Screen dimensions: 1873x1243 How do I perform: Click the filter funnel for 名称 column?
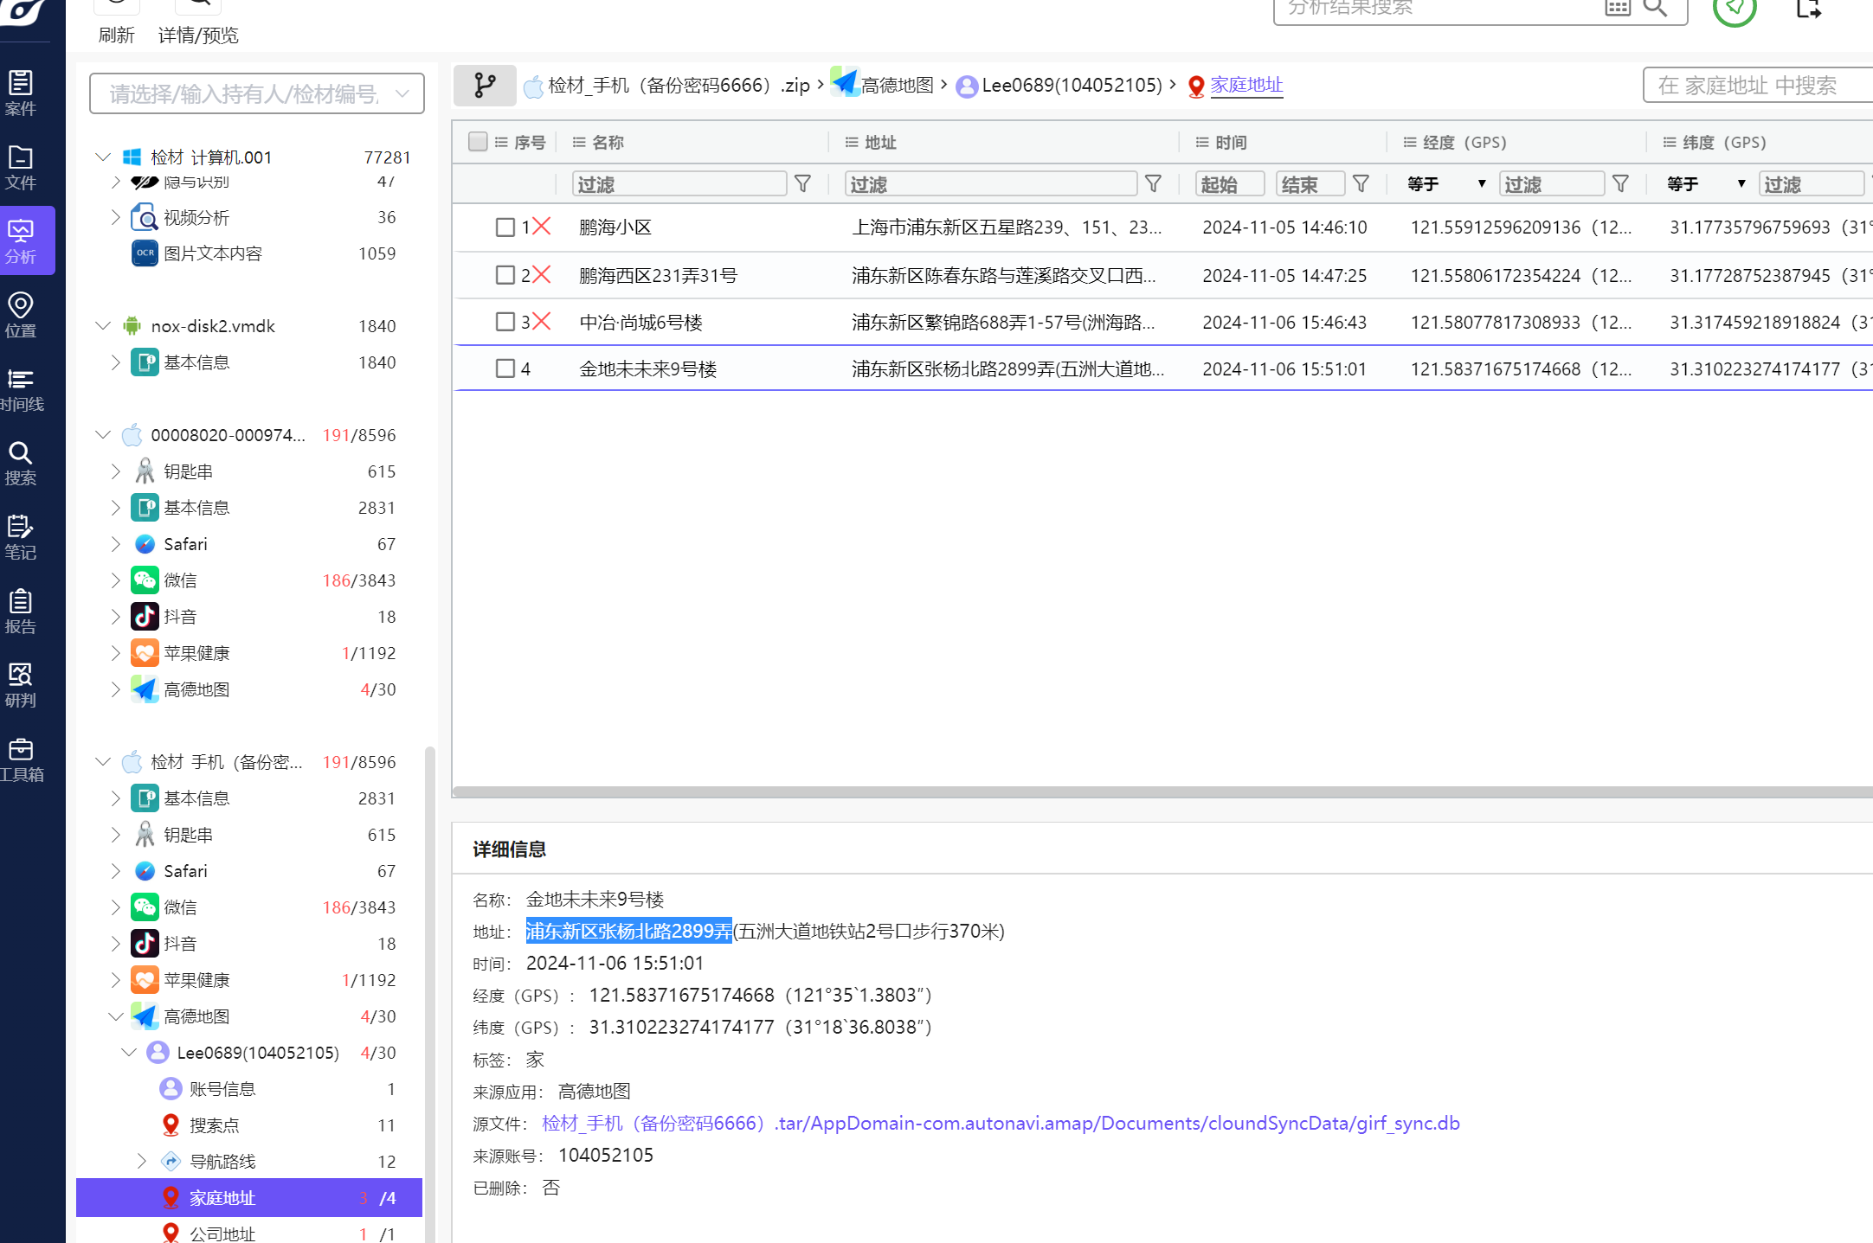coord(802,184)
